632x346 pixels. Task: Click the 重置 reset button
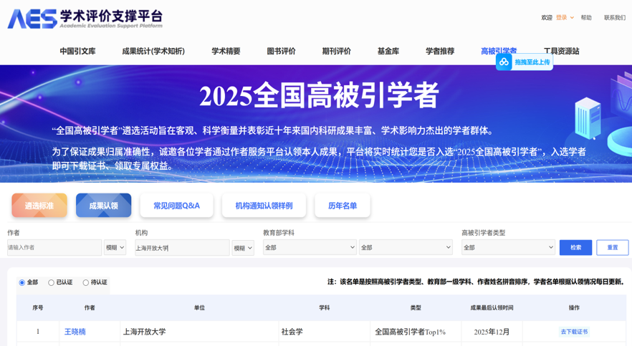click(612, 247)
